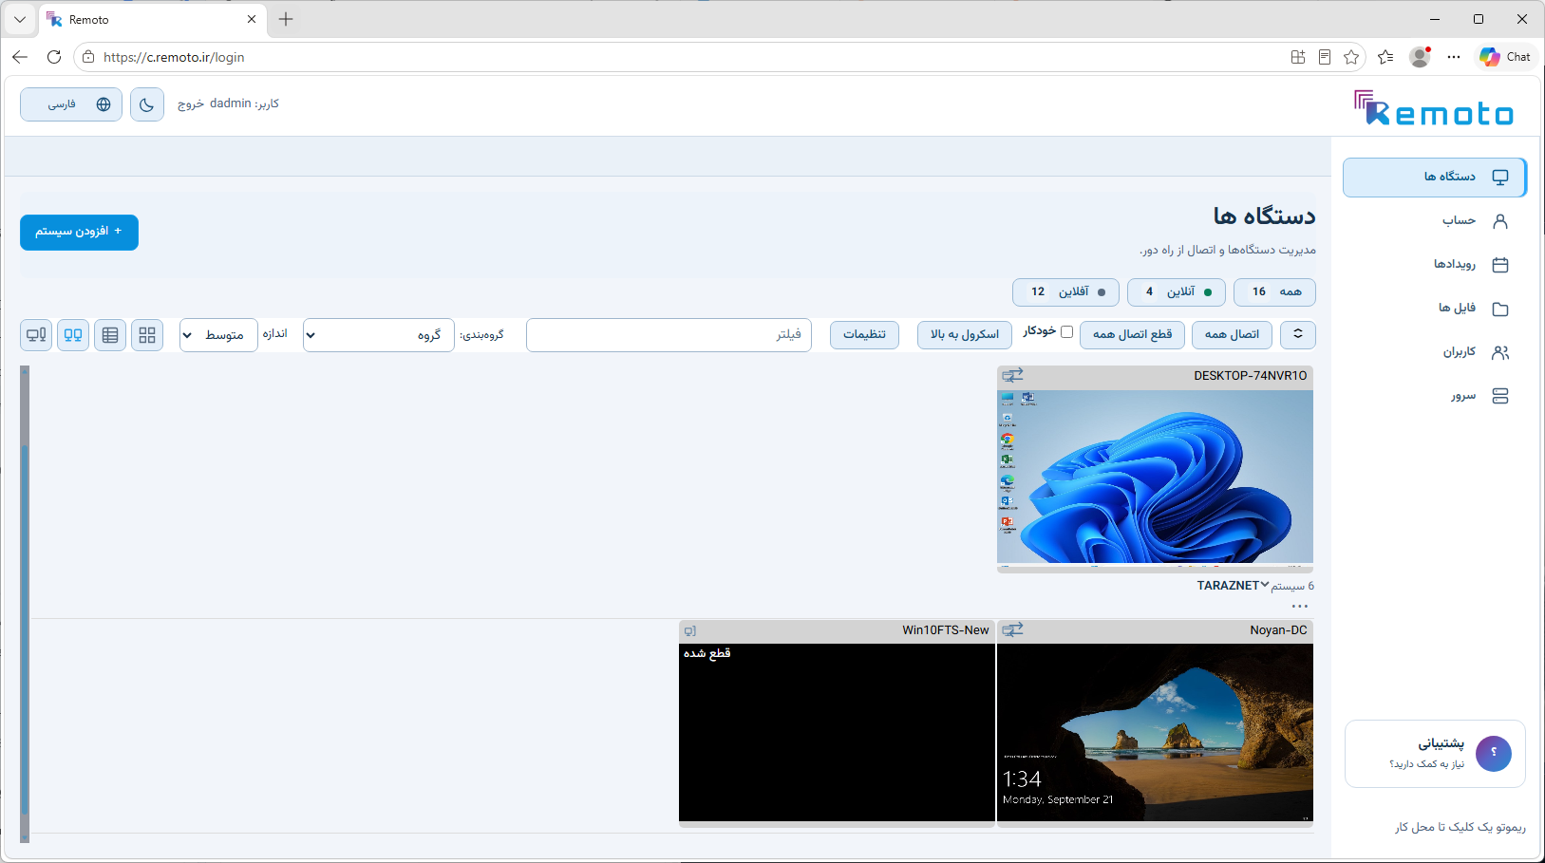Select the dual monitors view icon
This screenshot has width=1545, height=863.
point(73,335)
